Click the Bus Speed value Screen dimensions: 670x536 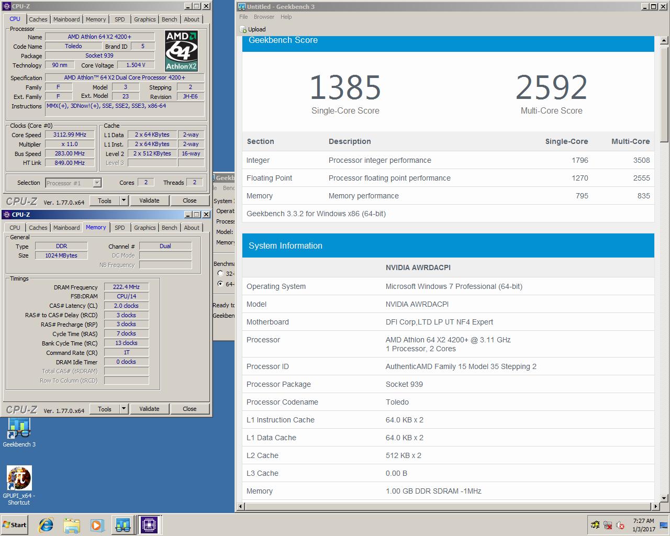70,153
